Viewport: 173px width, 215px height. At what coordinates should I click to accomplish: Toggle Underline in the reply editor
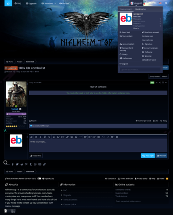pos(45,137)
